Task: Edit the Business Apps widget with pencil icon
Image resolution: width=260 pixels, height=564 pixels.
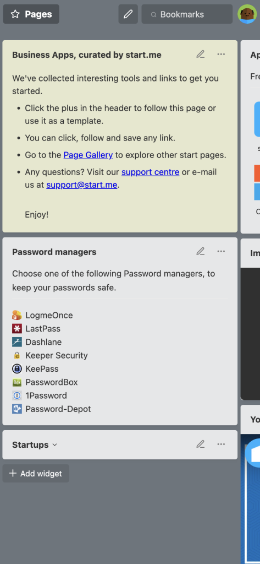Action: pos(201,55)
